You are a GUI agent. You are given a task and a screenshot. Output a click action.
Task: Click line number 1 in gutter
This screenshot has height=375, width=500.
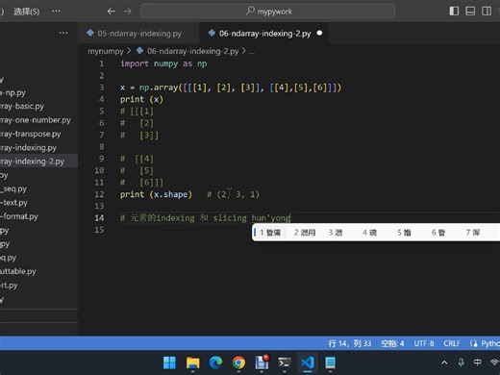101,63
